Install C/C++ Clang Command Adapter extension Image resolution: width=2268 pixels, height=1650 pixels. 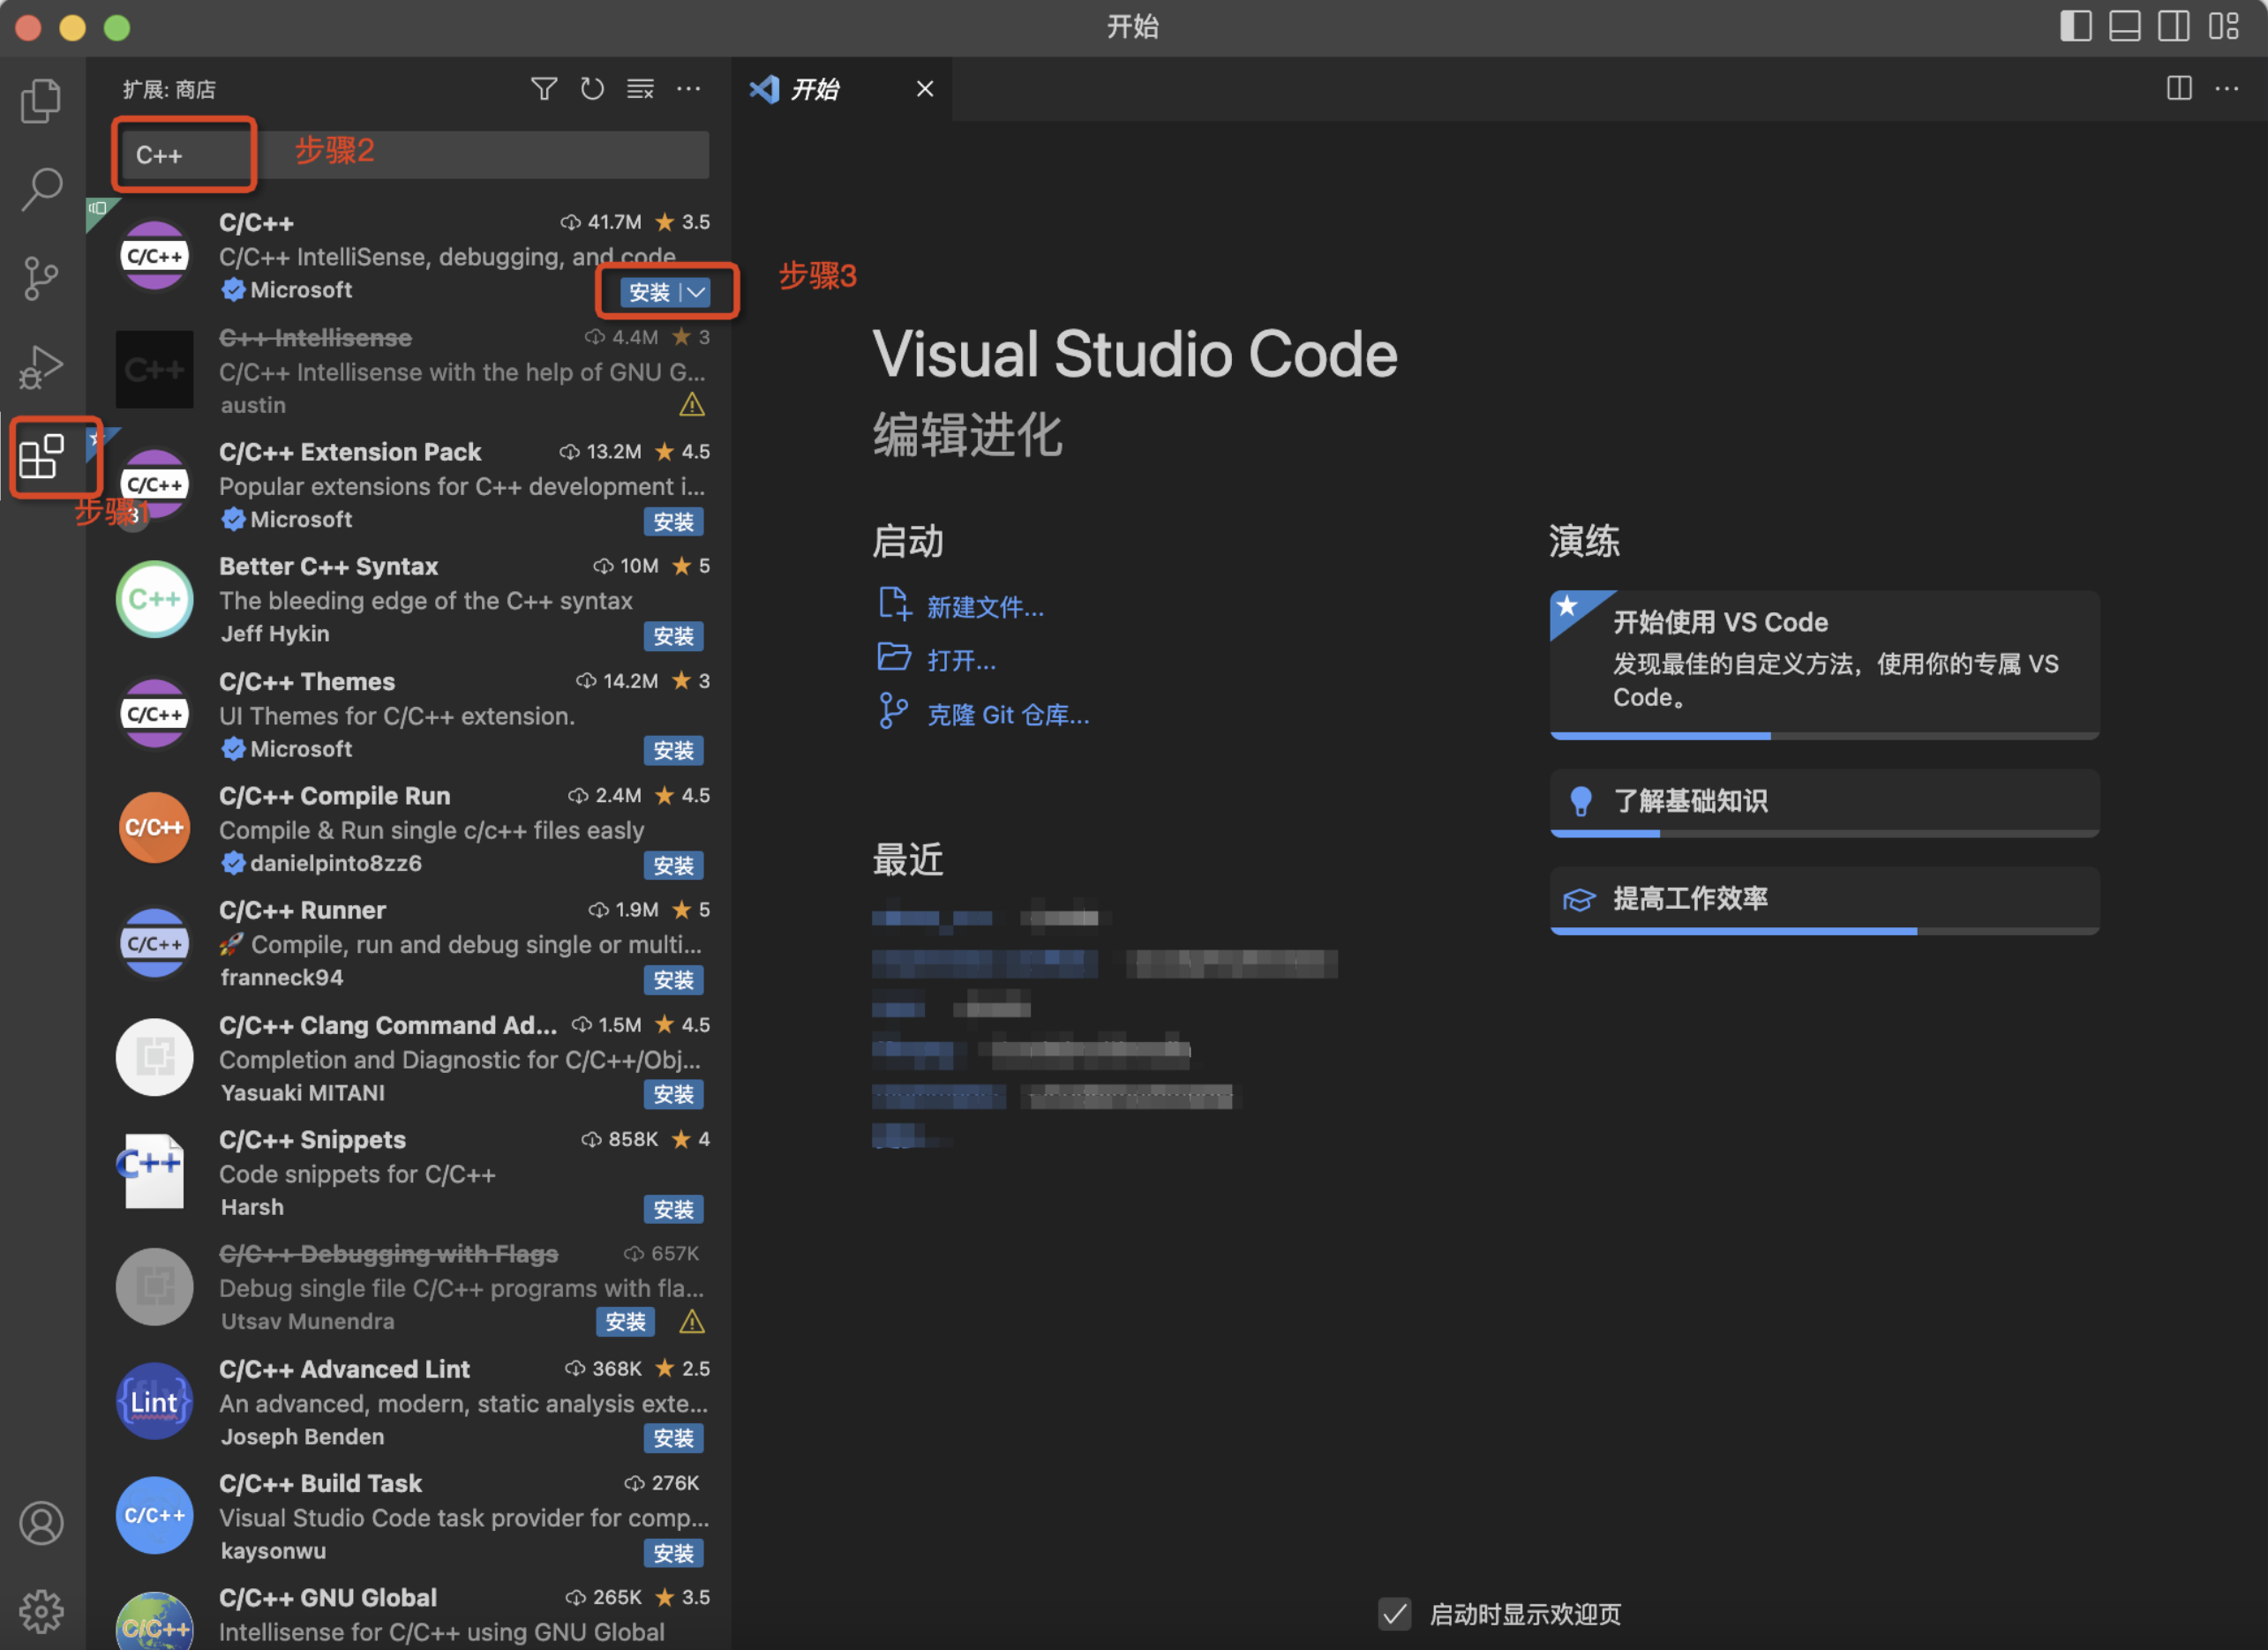[x=673, y=1095]
